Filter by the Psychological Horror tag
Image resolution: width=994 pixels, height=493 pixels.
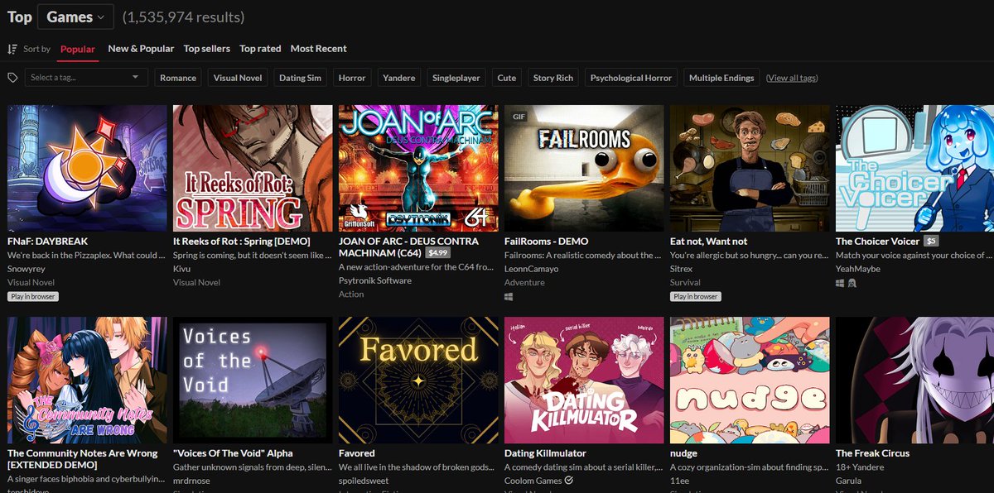pyautogui.click(x=631, y=78)
